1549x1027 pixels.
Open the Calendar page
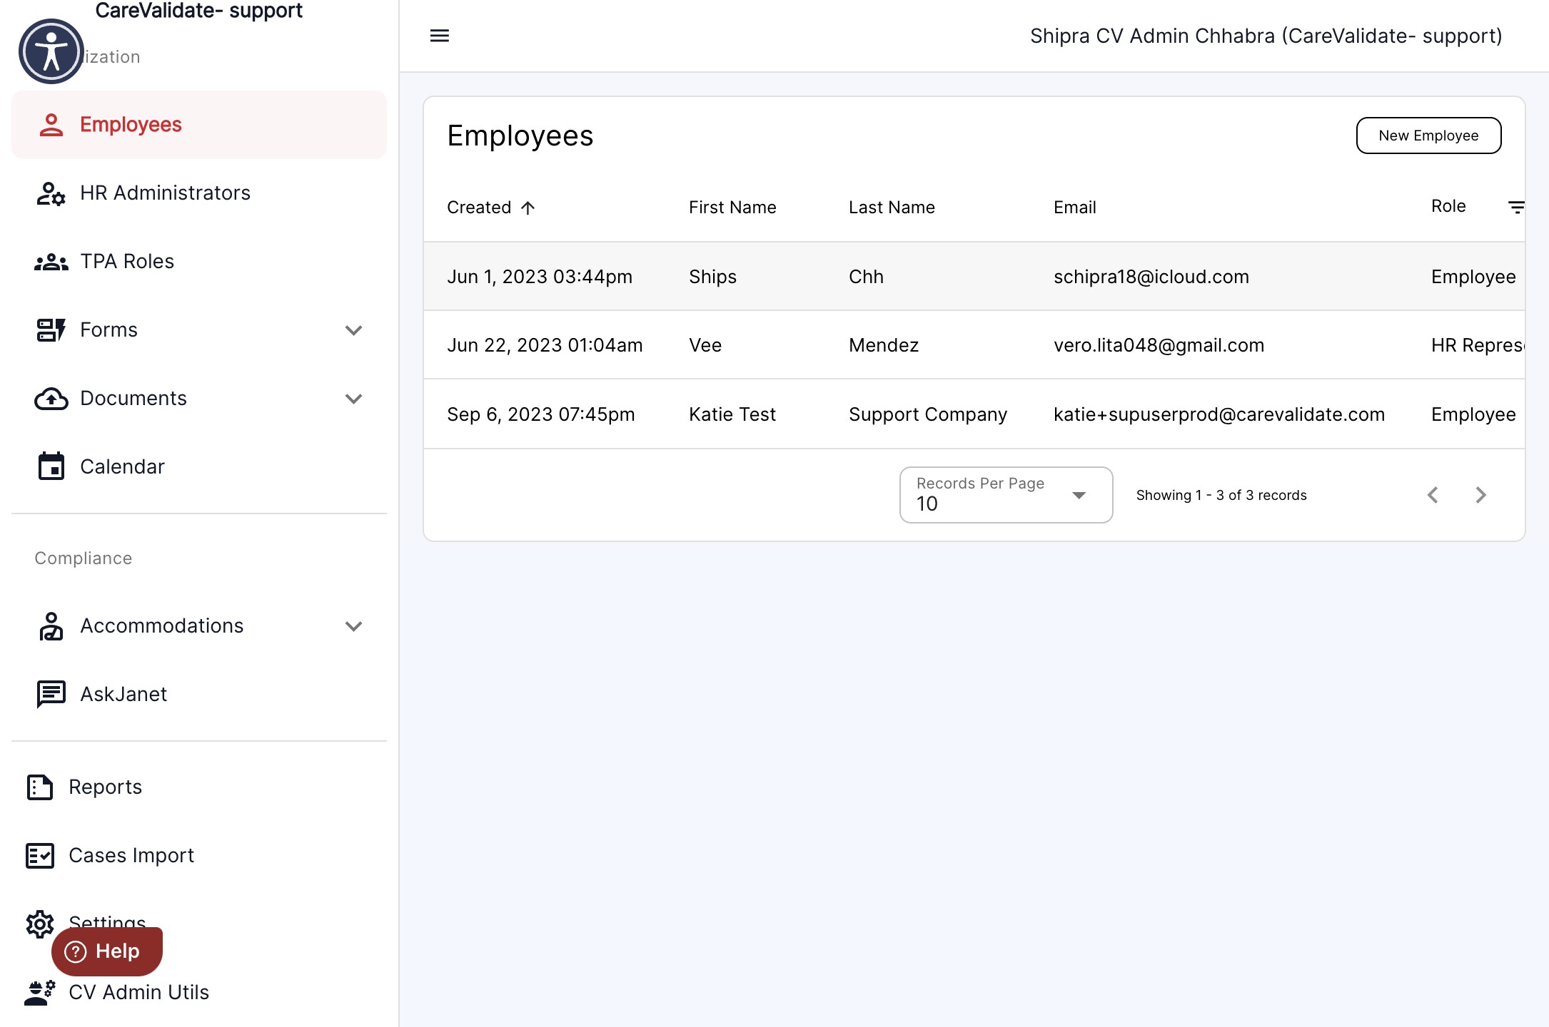point(199,466)
